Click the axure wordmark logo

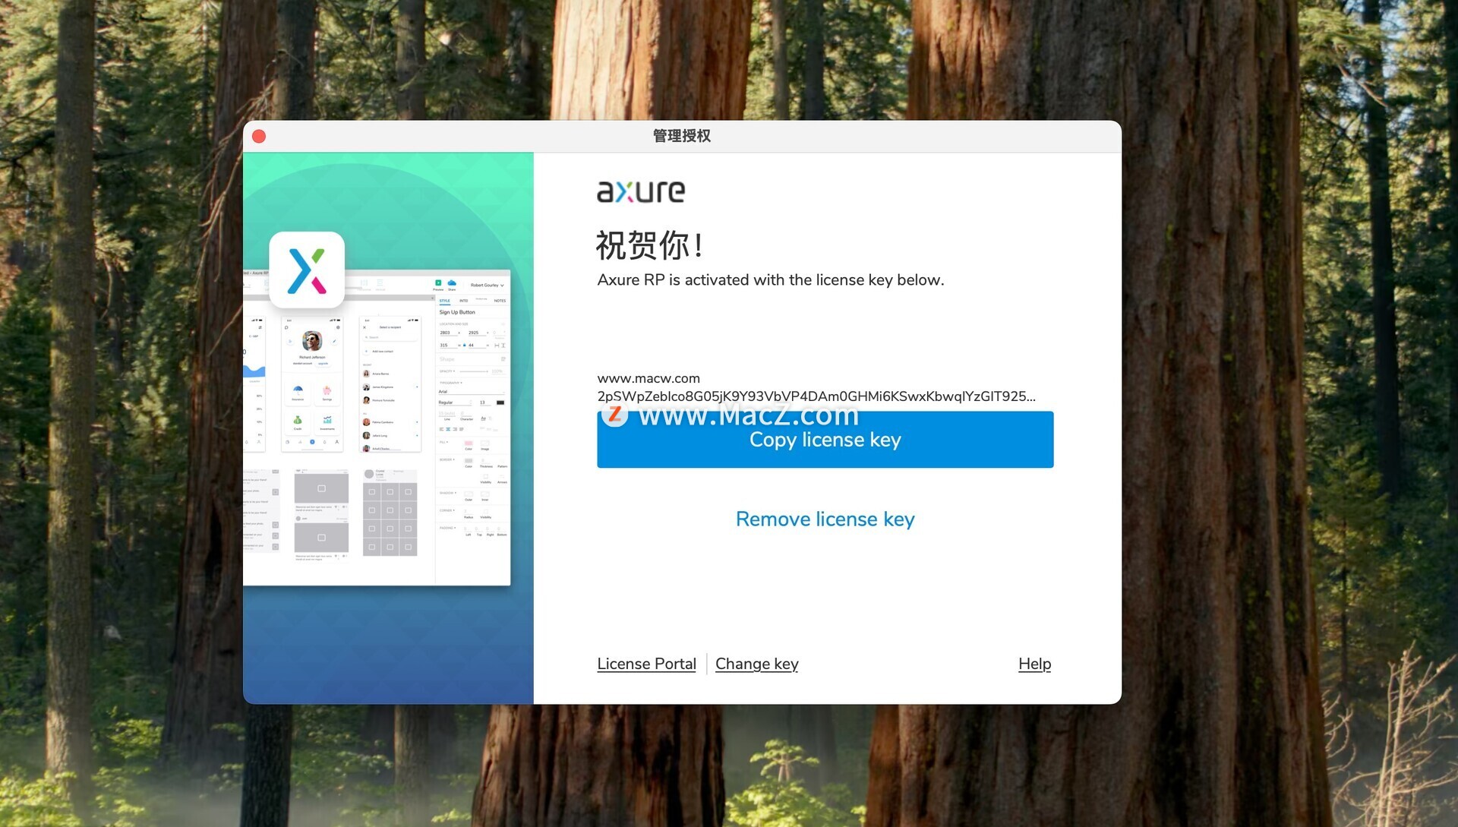coord(641,191)
